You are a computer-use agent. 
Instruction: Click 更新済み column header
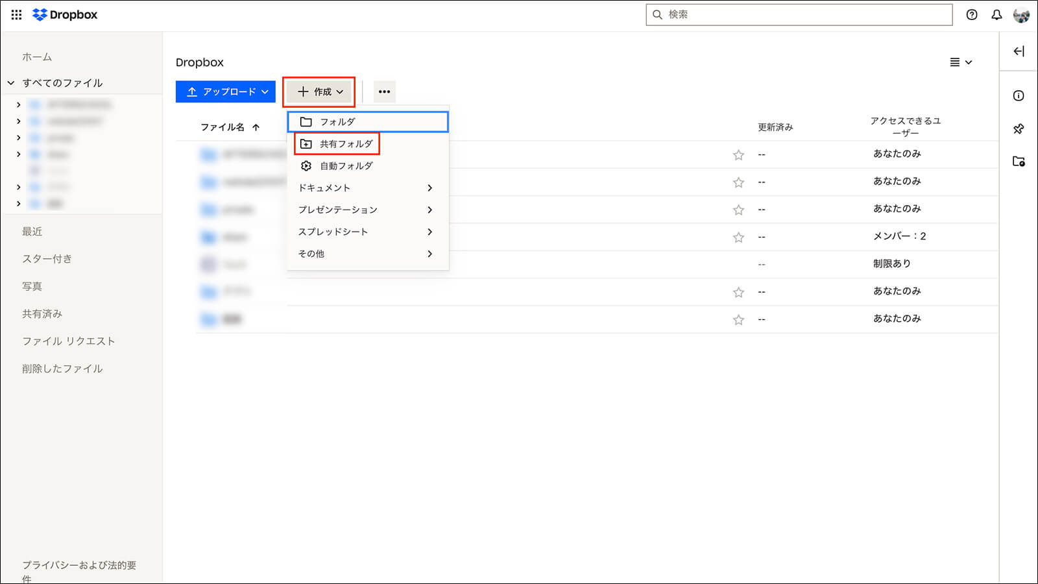[x=775, y=127]
